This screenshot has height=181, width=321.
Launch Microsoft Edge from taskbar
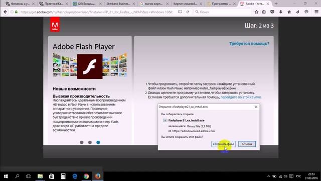pos(75,176)
